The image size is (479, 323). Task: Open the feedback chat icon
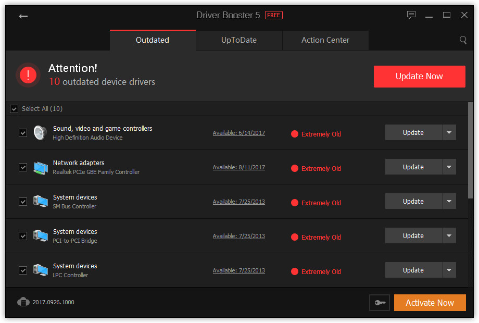411,15
